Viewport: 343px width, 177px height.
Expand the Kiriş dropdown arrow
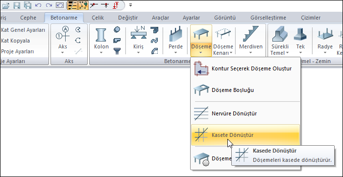(138, 52)
